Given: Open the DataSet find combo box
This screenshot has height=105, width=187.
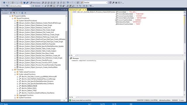Looking at the screenshot, I should 96,3.
